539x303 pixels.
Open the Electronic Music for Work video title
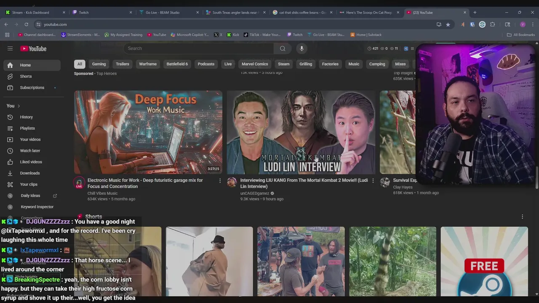click(145, 183)
